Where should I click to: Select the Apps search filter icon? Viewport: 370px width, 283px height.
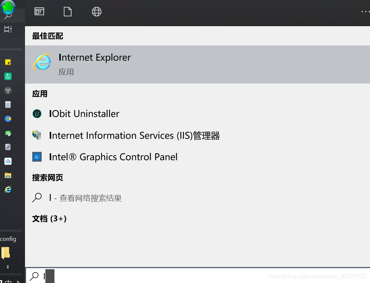pyautogui.click(x=39, y=11)
